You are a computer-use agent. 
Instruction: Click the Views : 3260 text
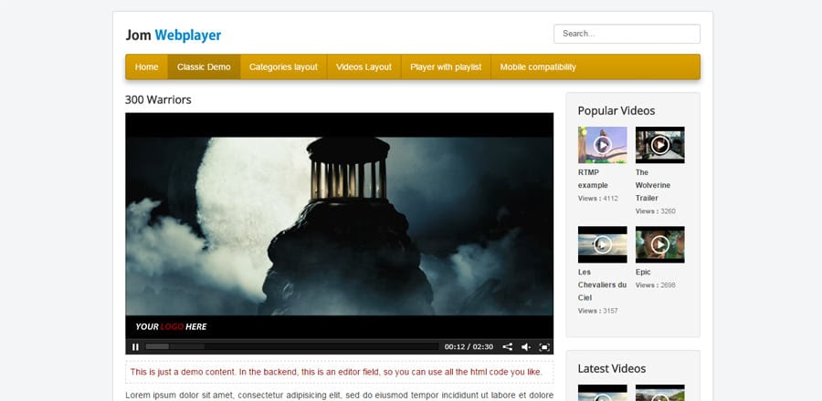pyautogui.click(x=655, y=211)
